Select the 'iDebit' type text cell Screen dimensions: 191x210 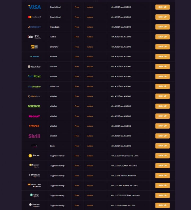tap(53, 37)
